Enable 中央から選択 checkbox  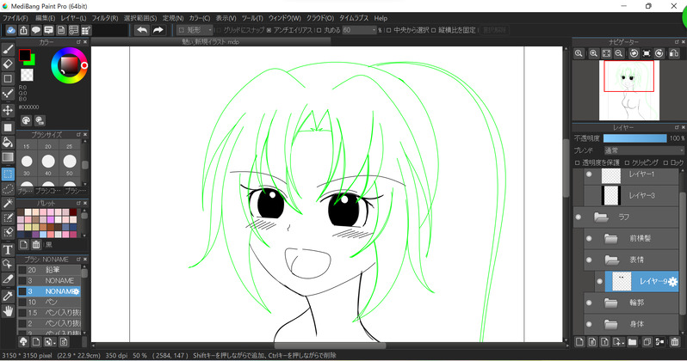[388, 30]
